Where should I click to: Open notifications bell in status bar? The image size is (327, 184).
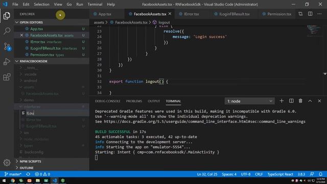coord(320,174)
